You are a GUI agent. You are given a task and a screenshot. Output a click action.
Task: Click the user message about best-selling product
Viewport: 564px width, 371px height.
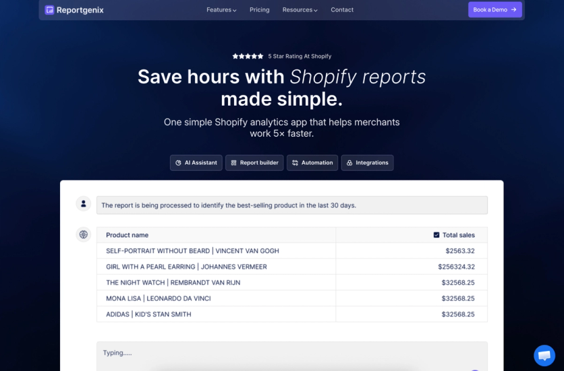291,205
